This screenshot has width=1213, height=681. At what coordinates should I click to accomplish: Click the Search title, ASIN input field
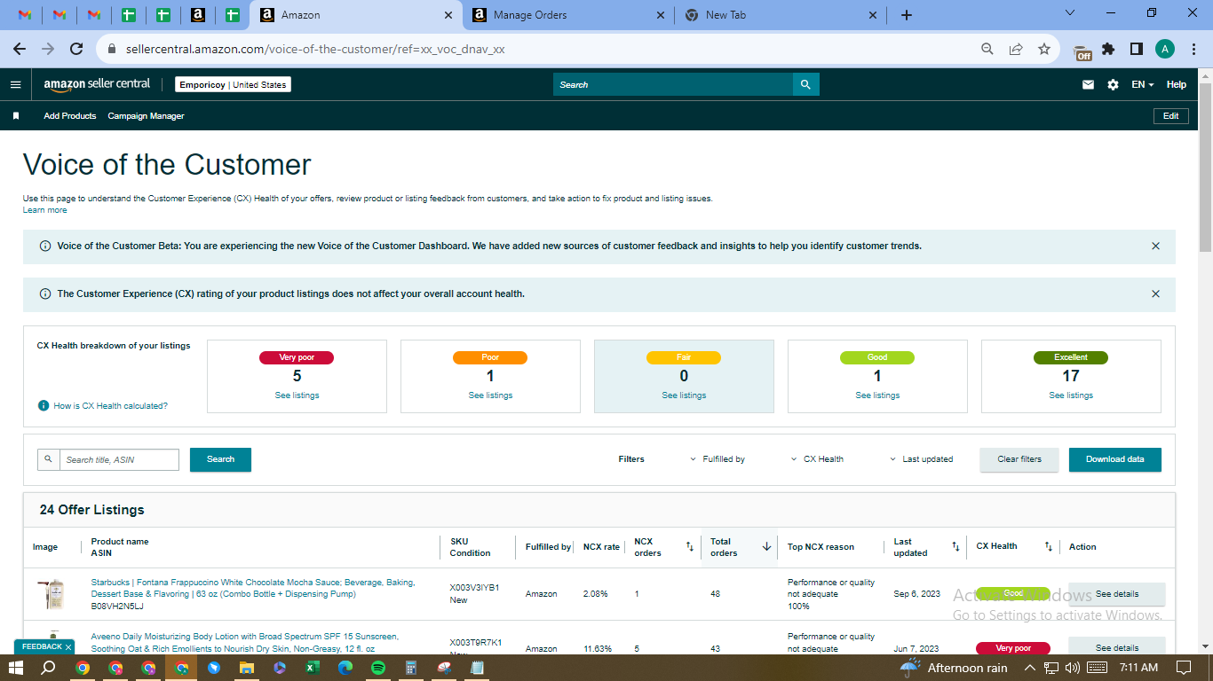[x=119, y=459]
